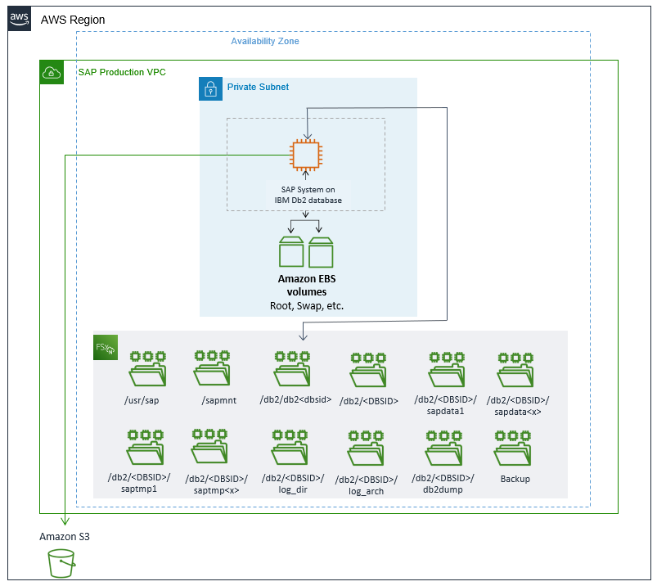Click the Amazon S3 label
Viewport: 657px width, 586px height.
point(63,537)
